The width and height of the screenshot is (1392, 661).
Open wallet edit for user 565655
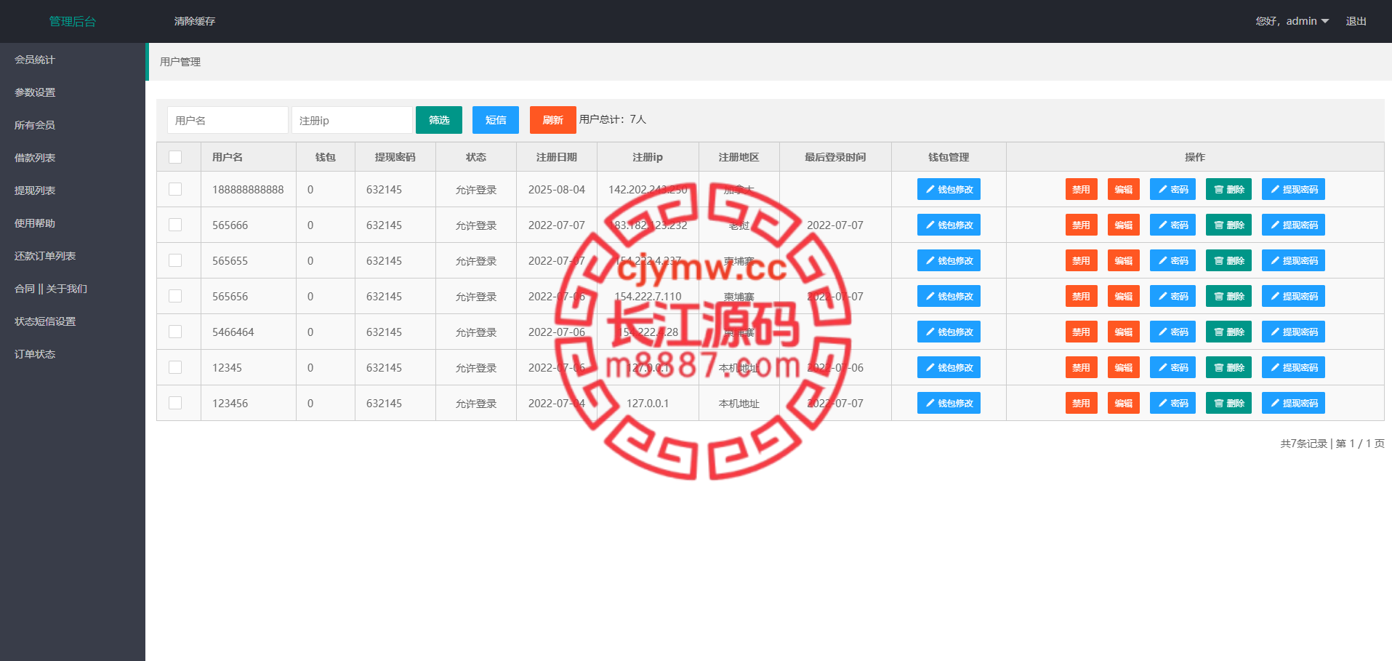pos(949,260)
